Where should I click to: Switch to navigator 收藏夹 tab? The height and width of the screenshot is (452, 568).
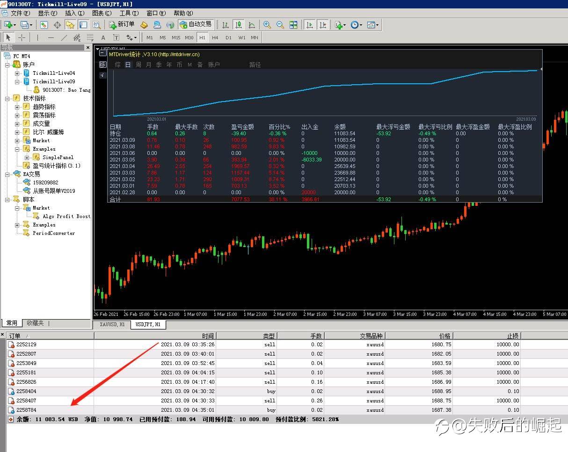(35, 323)
